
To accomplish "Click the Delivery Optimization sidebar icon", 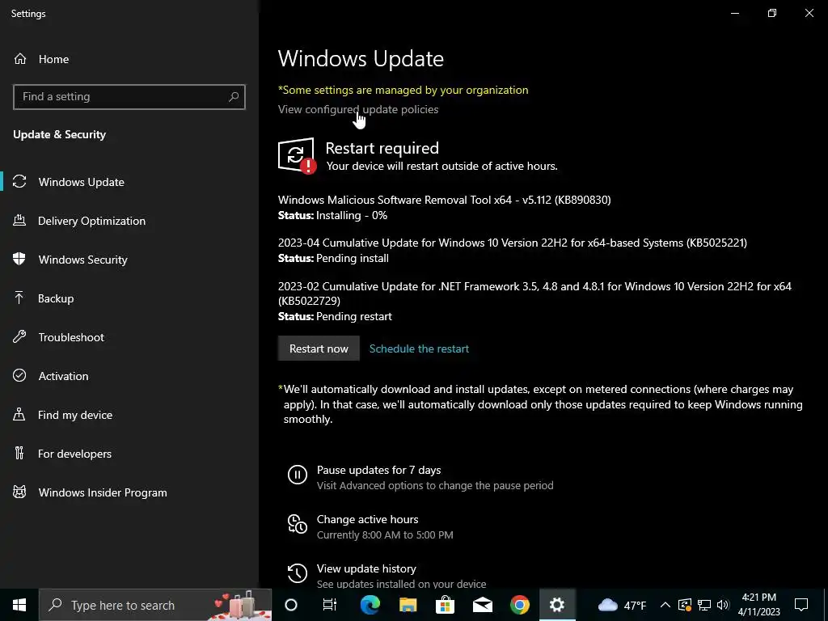I will [19, 221].
